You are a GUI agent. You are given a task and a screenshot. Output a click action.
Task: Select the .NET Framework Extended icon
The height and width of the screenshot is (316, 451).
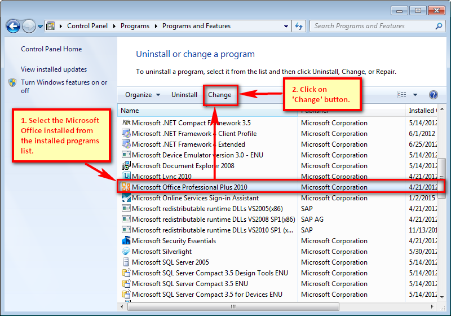126,144
